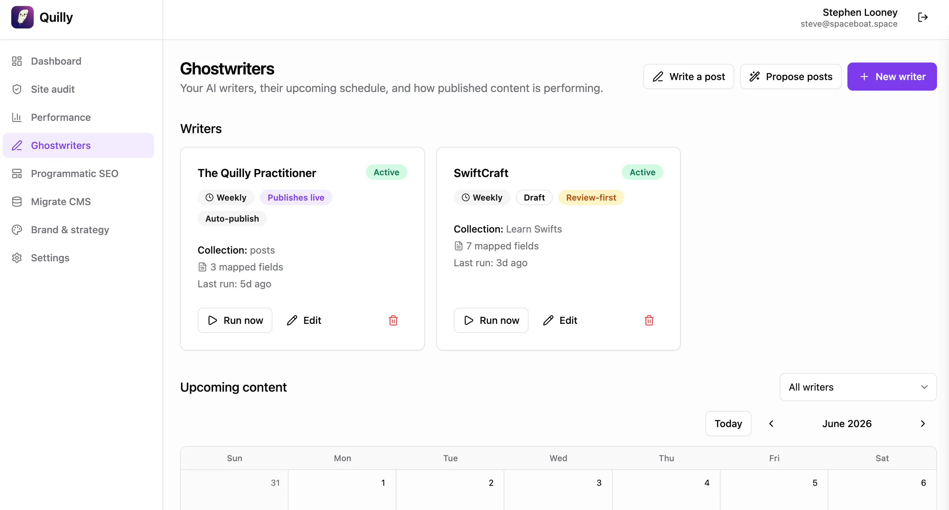Go to the next month with right chevron
This screenshot has width=949, height=510.
point(923,424)
